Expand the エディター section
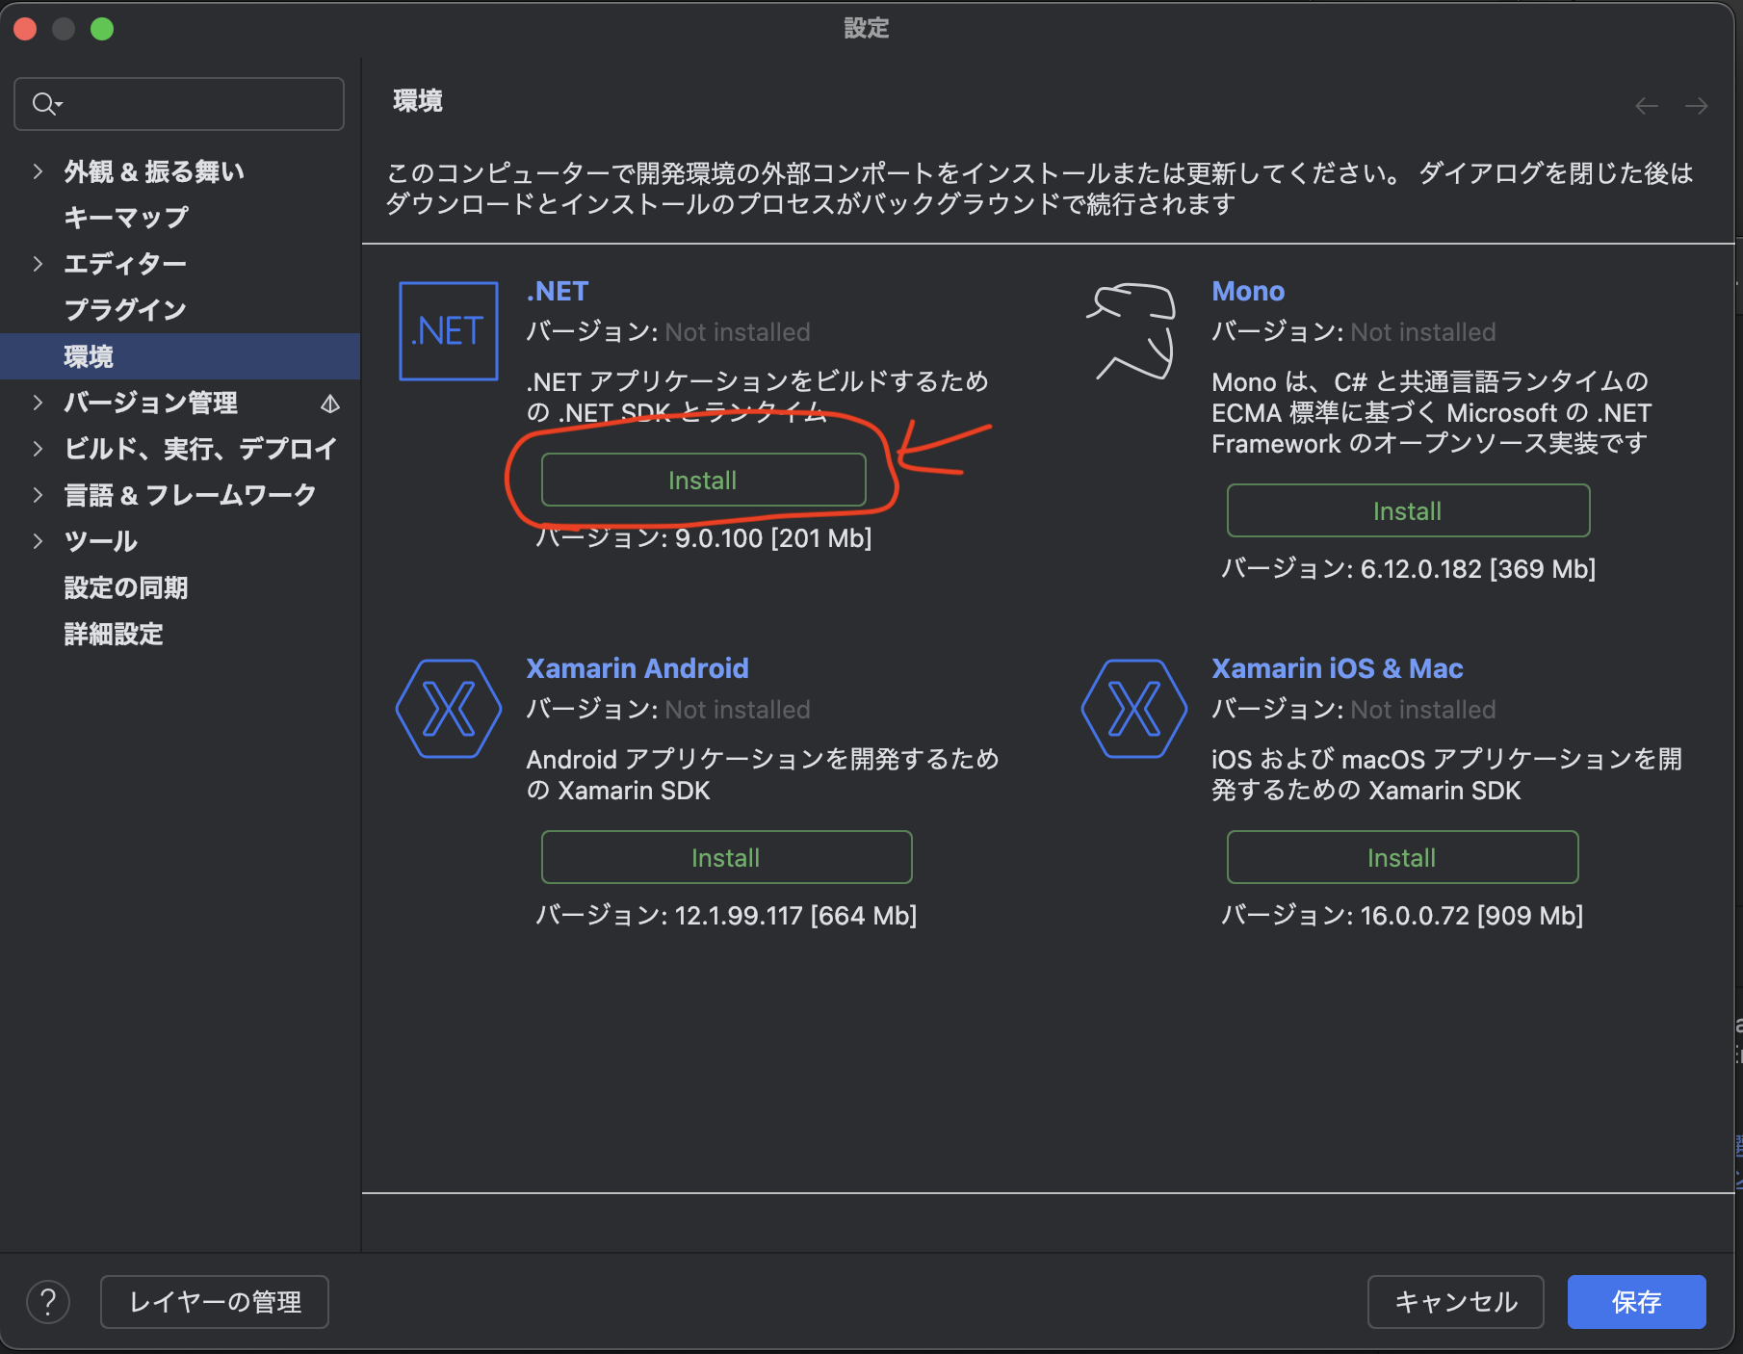This screenshot has height=1354, width=1743. (x=39, y=263)
